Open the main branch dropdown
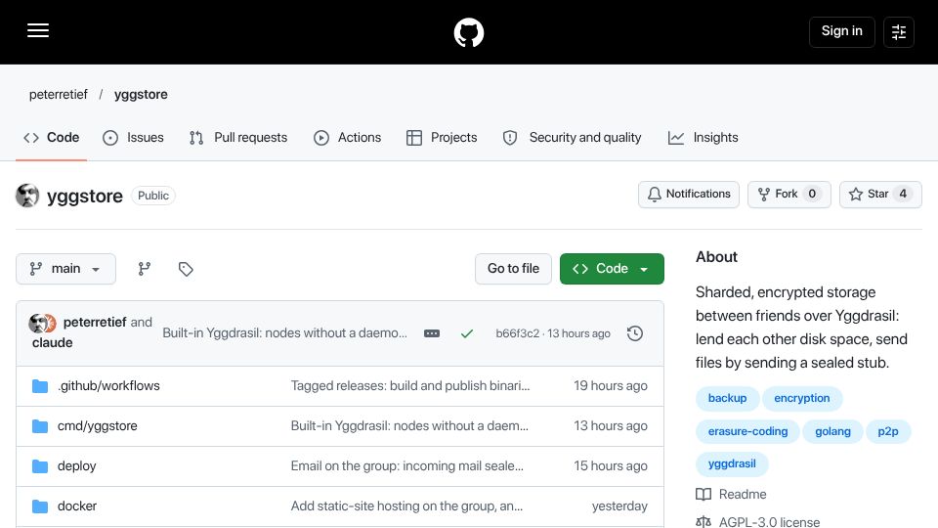This screenshot has width=938, height=528. click(65, 269)
